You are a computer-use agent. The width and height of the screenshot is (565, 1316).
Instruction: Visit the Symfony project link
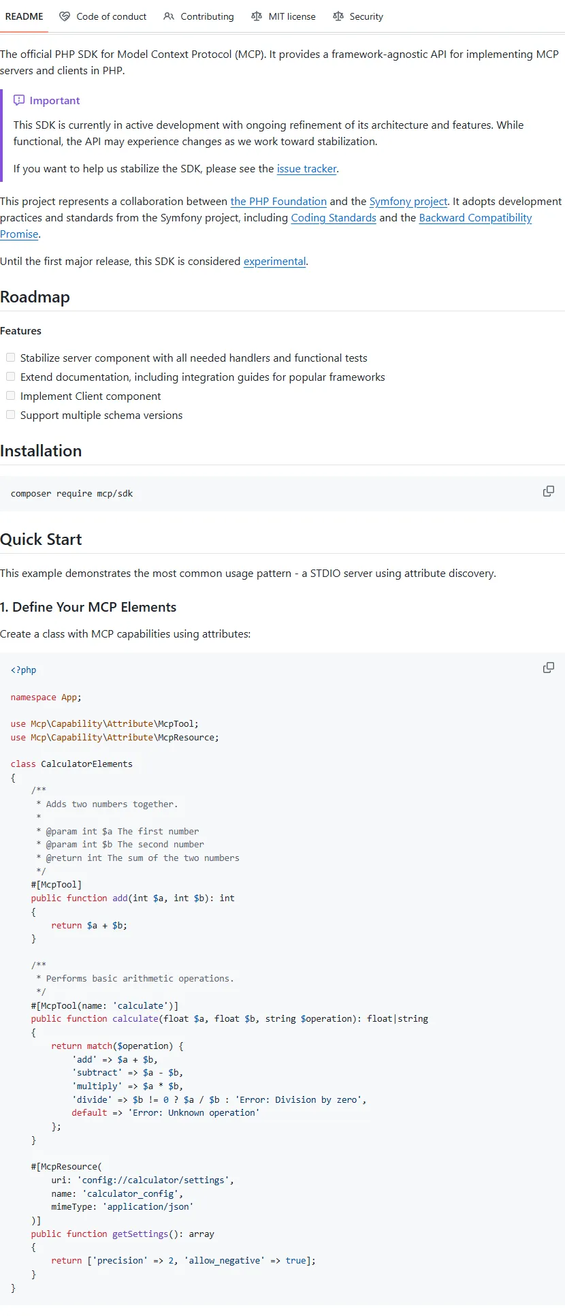pyautogui.click(x=408, y=202)
